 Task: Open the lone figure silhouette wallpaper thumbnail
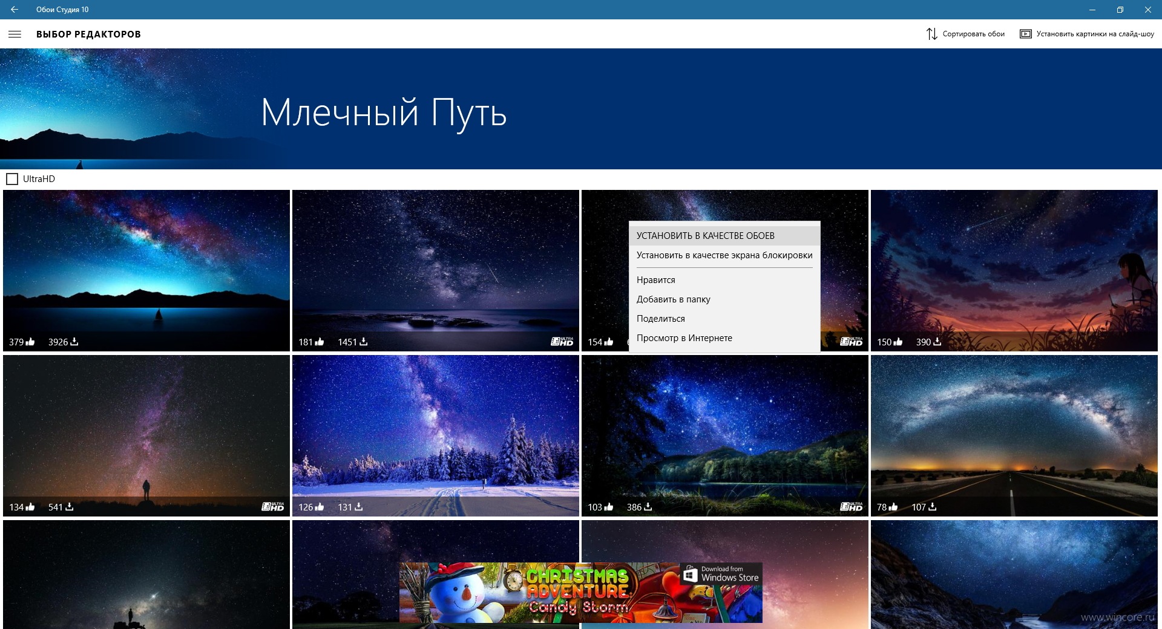(x=146, y=435)
